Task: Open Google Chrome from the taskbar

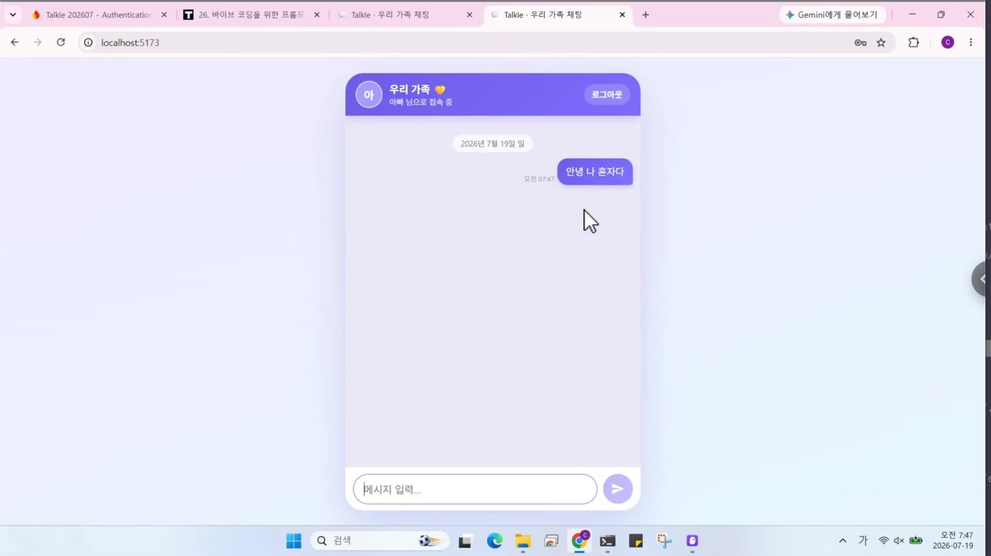Action: pos(580,541)
